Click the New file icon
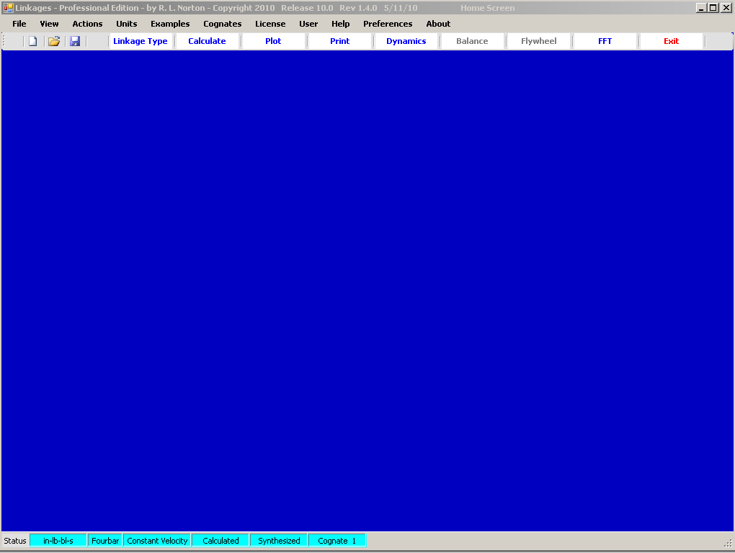Viewport: 735px width, 553px height. [33, 41]
